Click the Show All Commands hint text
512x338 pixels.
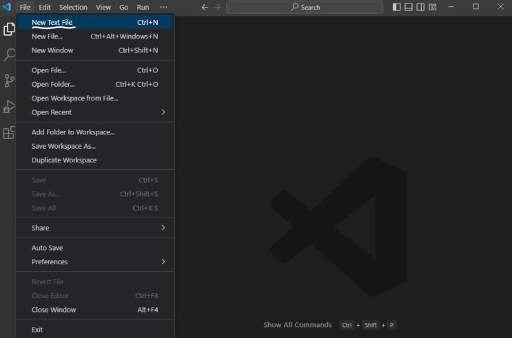[x=298, y=325]
